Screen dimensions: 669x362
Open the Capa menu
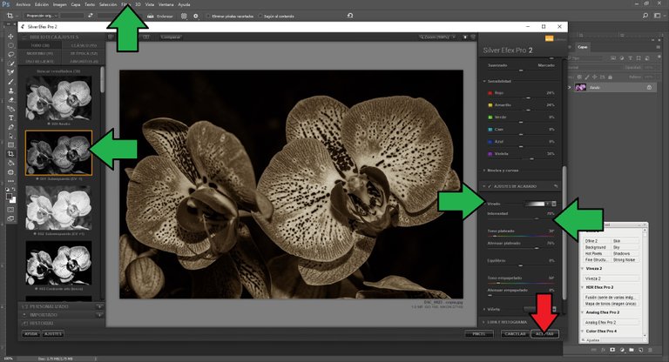tap(76, 4)
